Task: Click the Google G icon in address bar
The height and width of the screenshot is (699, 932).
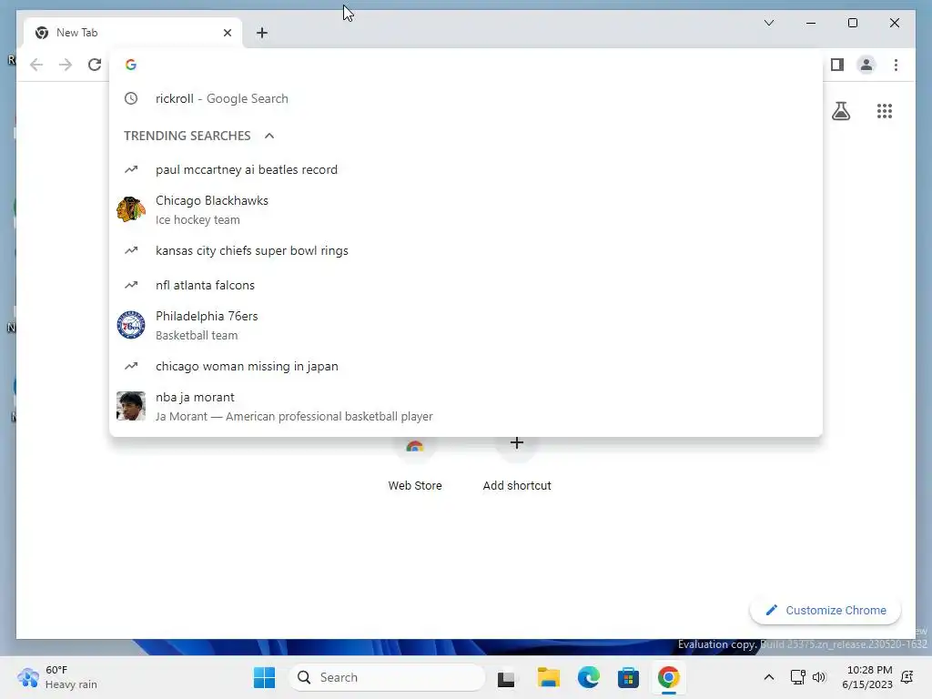Action: [131, 65]
